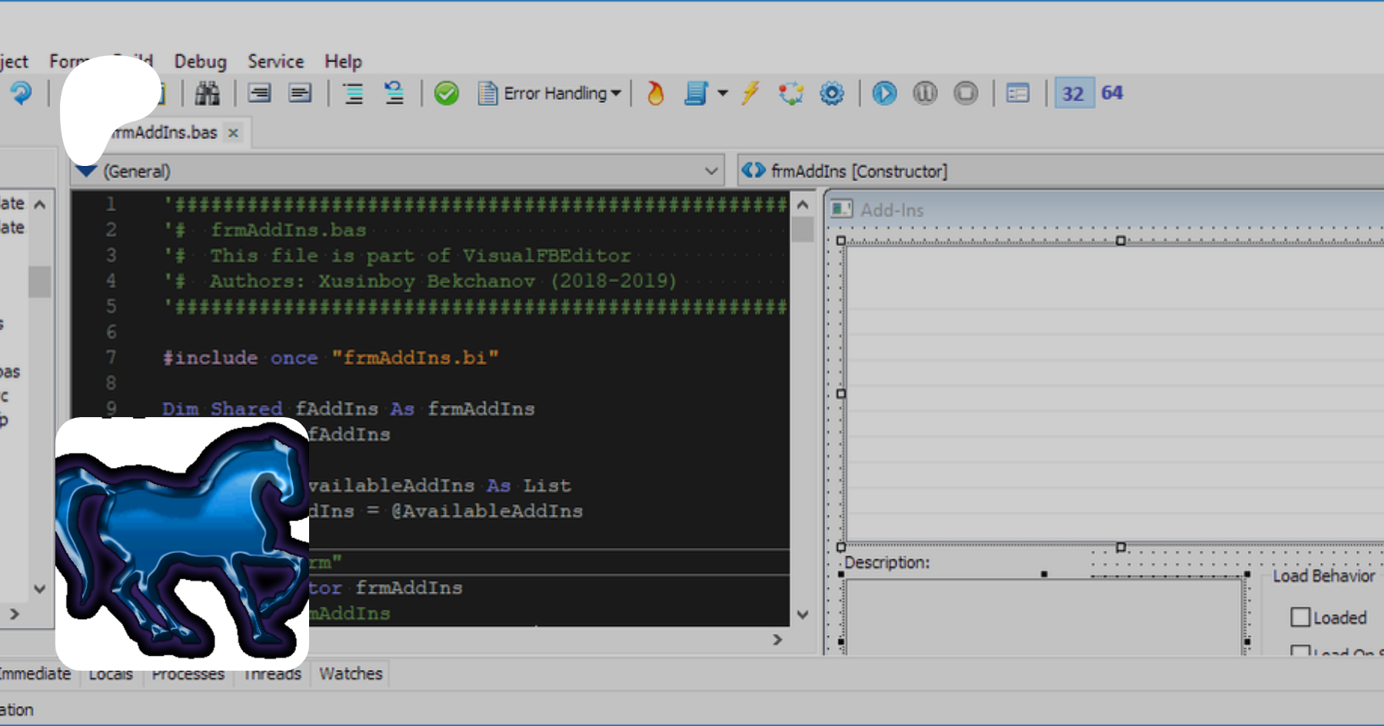Click the Format Project lines icon
1384x726 pixels.
coord(353,94)
